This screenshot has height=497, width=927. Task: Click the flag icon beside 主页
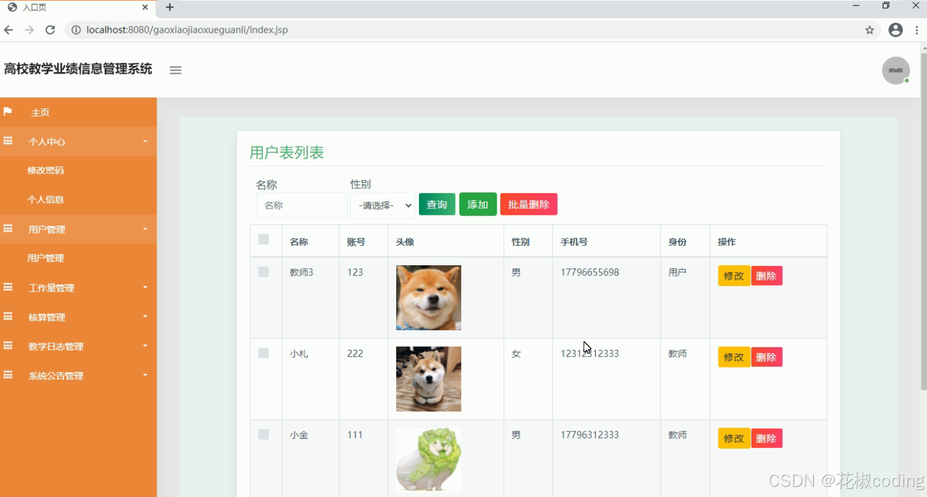point(9,112)
